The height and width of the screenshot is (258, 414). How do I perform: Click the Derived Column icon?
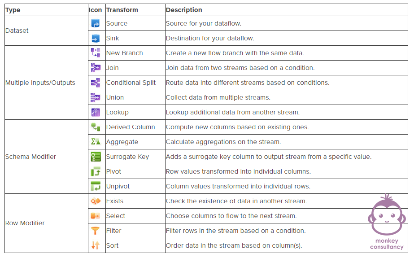pos(96,127)
